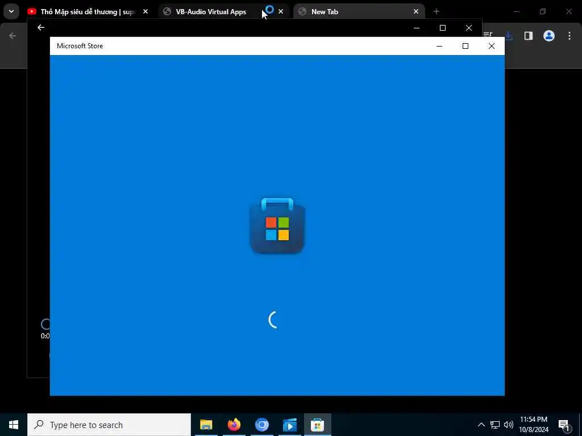Image resolution: width=582 pixels, height=436 pixels.
Task: Open Chrome three-dot menu
Action: click(x=569, y=36)
